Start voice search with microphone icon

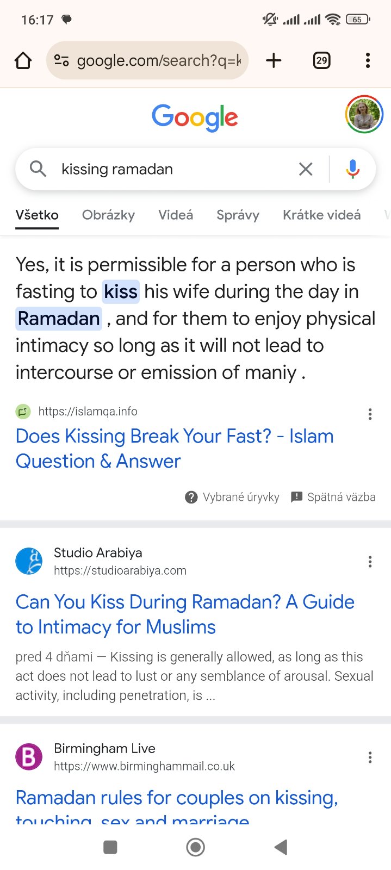pyautogui.click(x=352, y=169)
